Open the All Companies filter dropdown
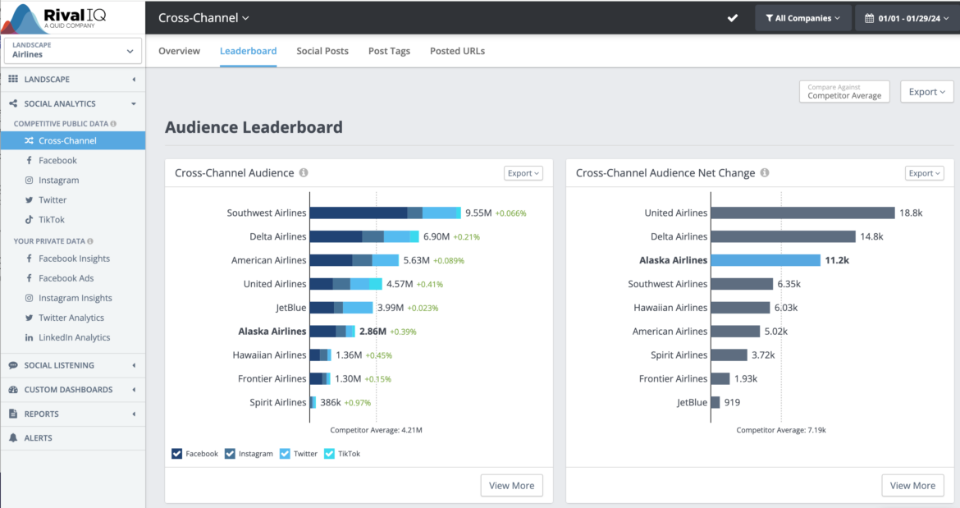Viewport: 960px width, 508px height. pos(802,17)
